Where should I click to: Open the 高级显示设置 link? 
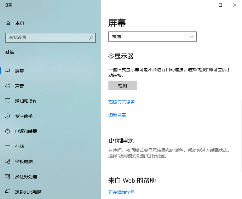click(x=122, y=102)
